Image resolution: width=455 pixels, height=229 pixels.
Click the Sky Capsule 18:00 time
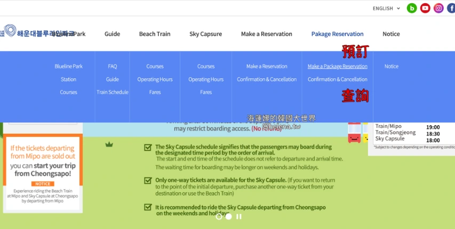coord(433,140)
